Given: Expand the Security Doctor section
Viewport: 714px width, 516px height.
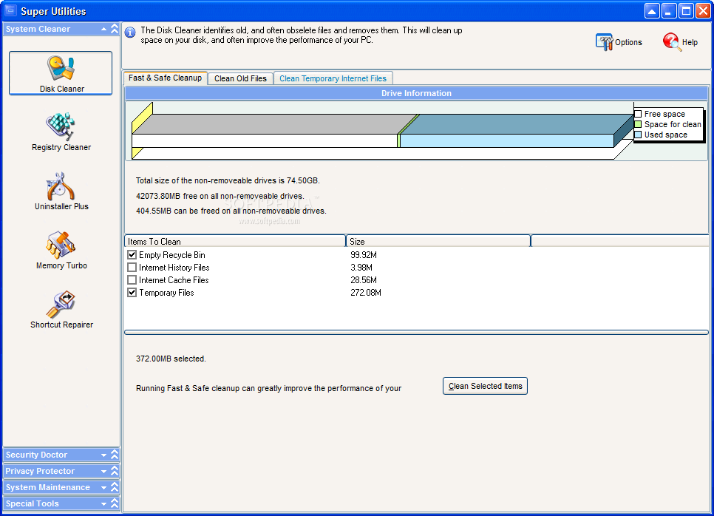Looking at the screenshot, I should (103, 455).
